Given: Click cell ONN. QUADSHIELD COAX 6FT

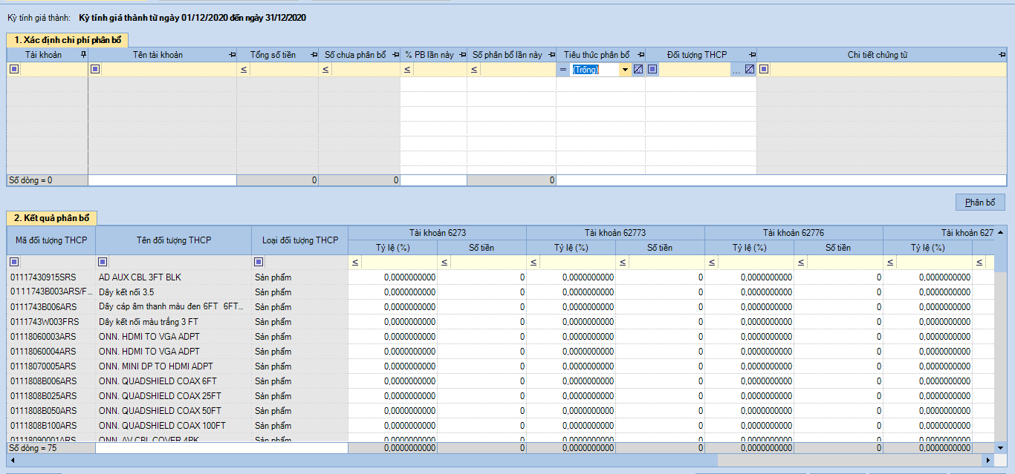Looking at the screenshot, I should [x=173, y=381].
